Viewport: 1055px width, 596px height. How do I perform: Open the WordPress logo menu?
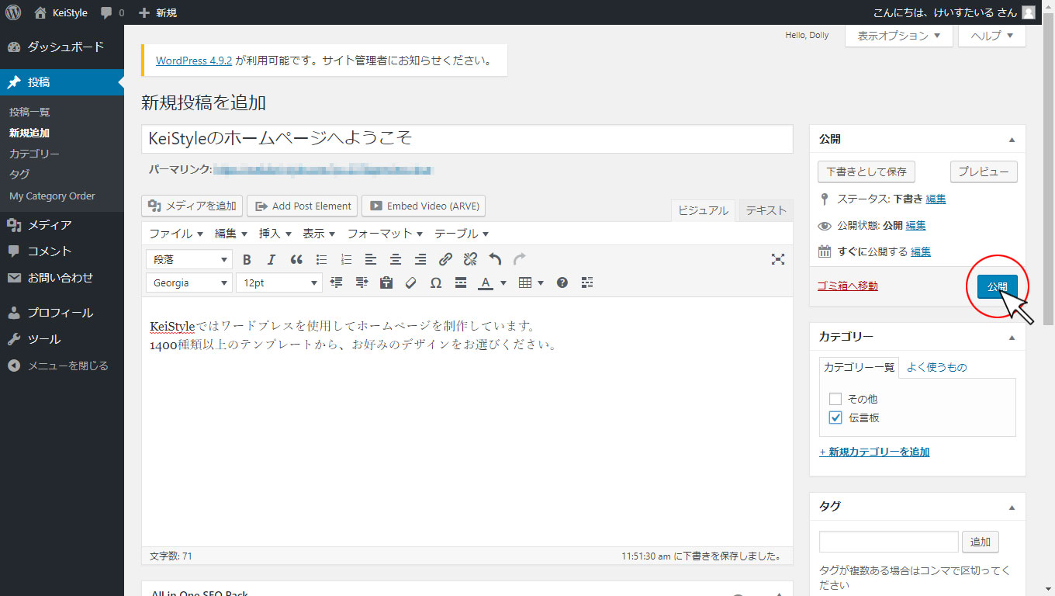tap(13, 12)
